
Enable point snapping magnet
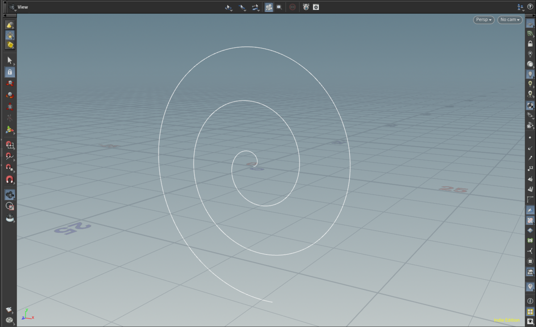pos(10,168)
